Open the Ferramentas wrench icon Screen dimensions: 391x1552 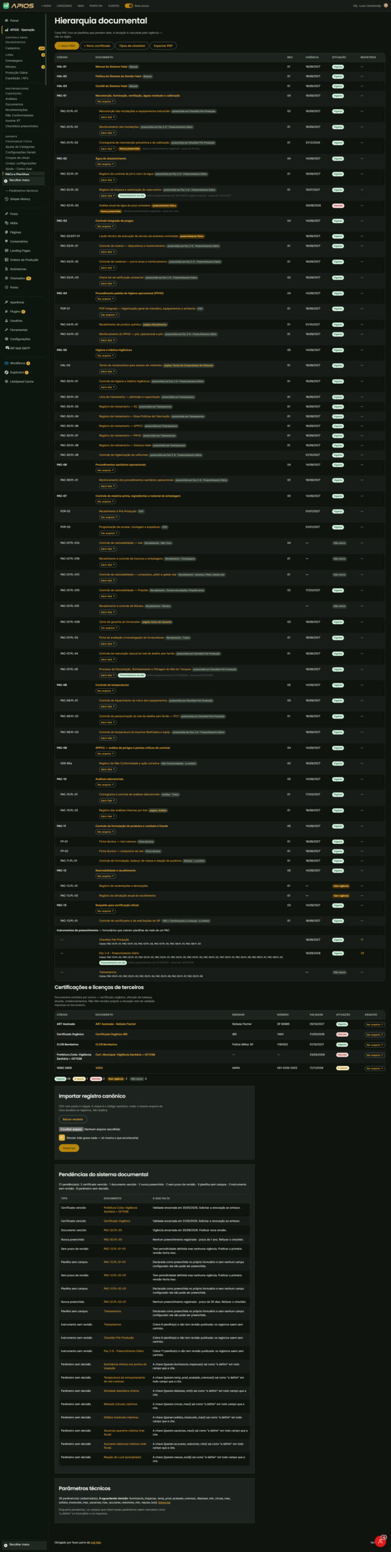click(x=6, y=330)
